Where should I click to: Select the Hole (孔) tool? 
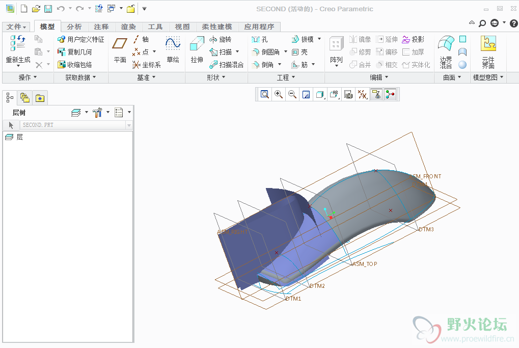(x=260, y=39)
